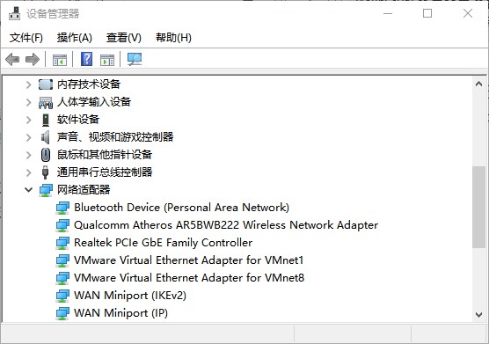Open the 操作(A) menu
489x344 pixels.
[x=75, y=38]
